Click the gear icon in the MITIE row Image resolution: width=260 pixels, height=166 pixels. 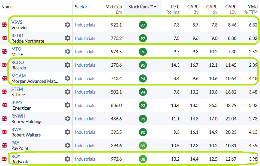click(68, 52)
